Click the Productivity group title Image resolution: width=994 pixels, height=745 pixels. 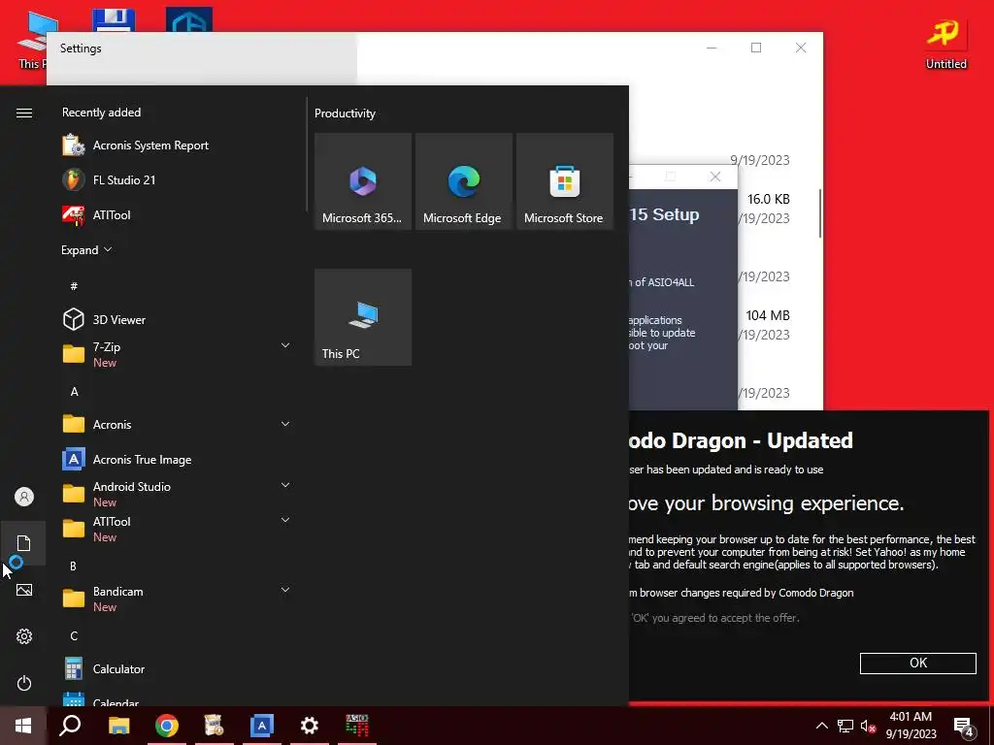pos(345,113)
